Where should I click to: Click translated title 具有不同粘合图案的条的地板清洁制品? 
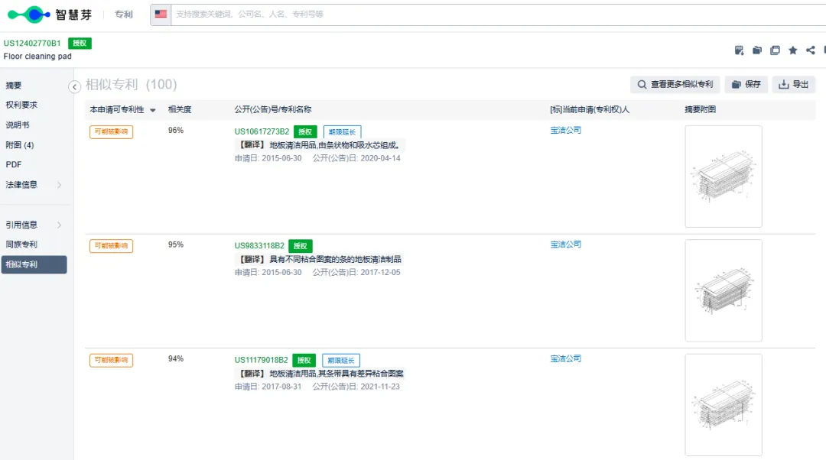tap(336, 259)
